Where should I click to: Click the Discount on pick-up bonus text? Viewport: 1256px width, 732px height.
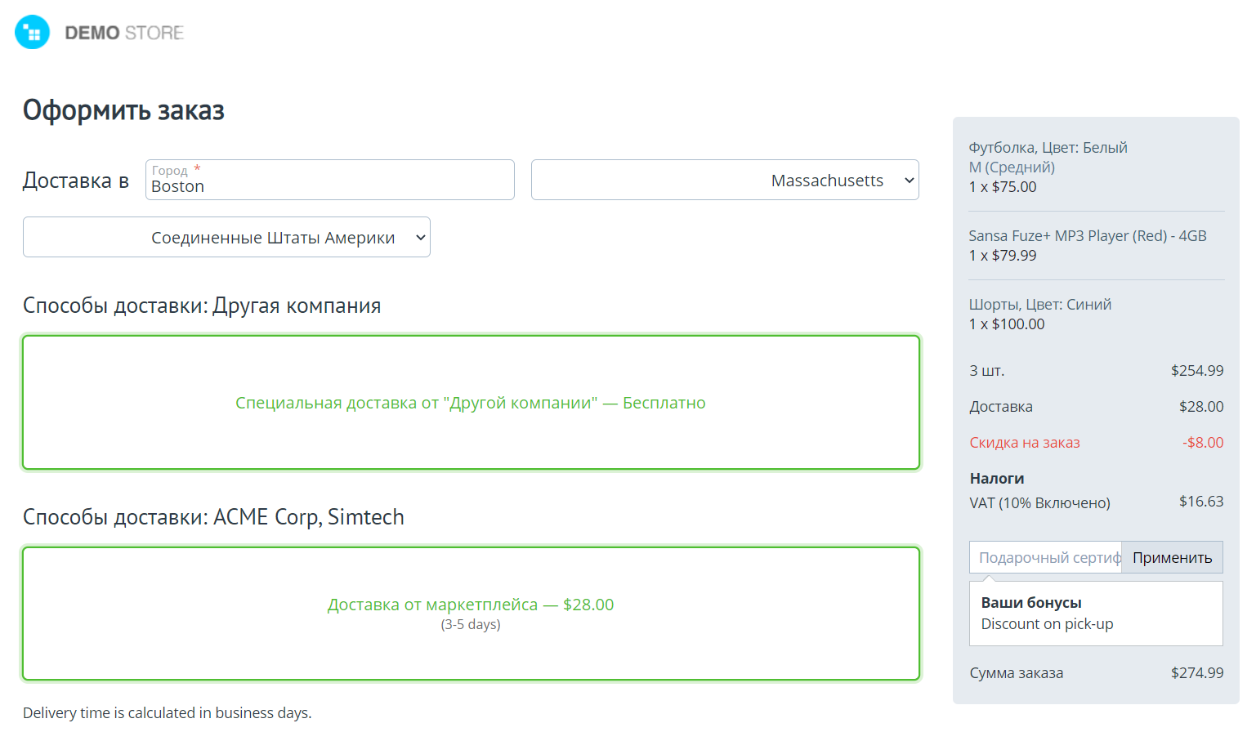pos(1047,624)
